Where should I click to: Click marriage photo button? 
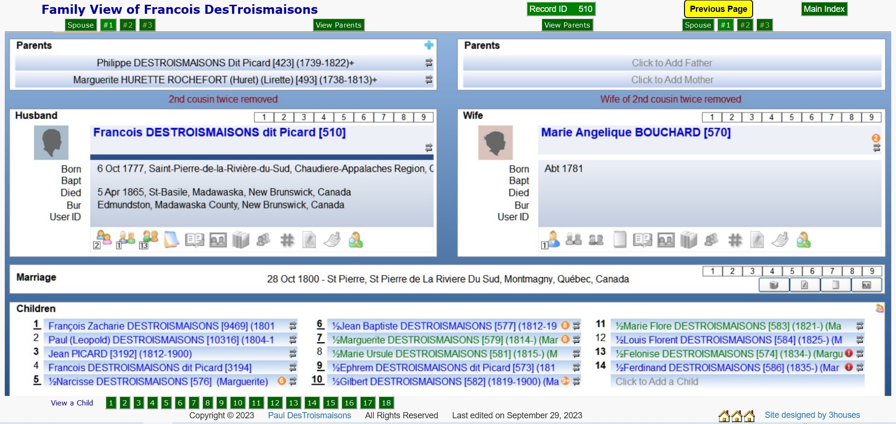coord(866,285)
